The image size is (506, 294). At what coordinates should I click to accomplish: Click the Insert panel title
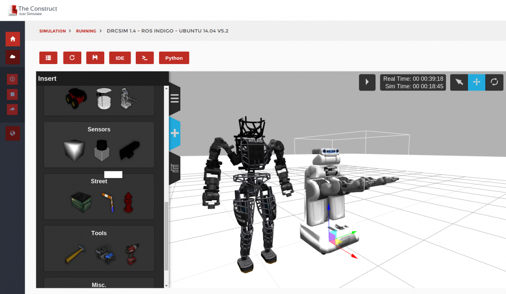coord(48,78)
